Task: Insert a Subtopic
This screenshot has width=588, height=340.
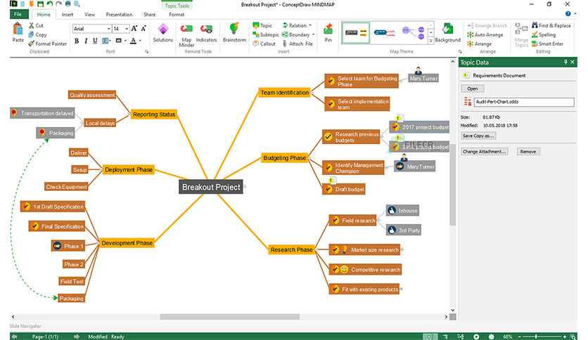Action: pyautogui.click(x=266, y=34)
